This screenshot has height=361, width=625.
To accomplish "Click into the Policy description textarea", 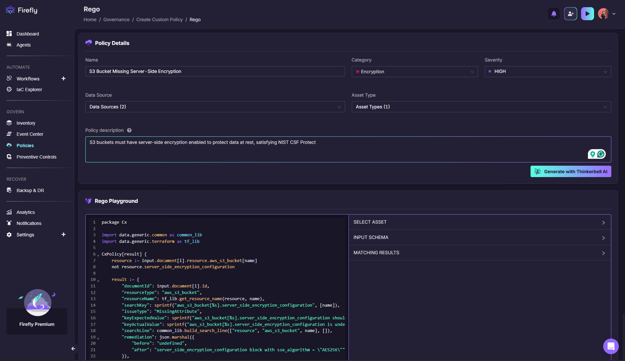I will (x=348, y=149).
